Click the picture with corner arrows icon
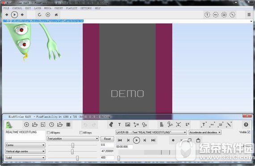Viewport: 255px width, 166px height. pos(221,124)
